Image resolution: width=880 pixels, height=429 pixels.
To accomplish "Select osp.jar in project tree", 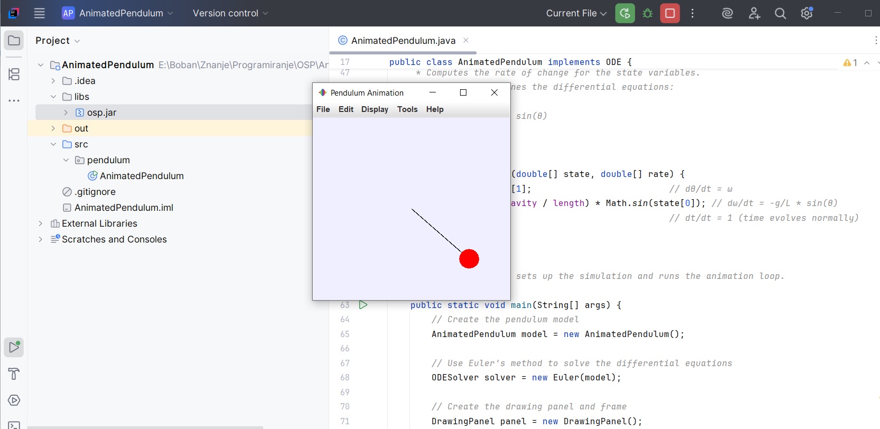I will 96,113.
